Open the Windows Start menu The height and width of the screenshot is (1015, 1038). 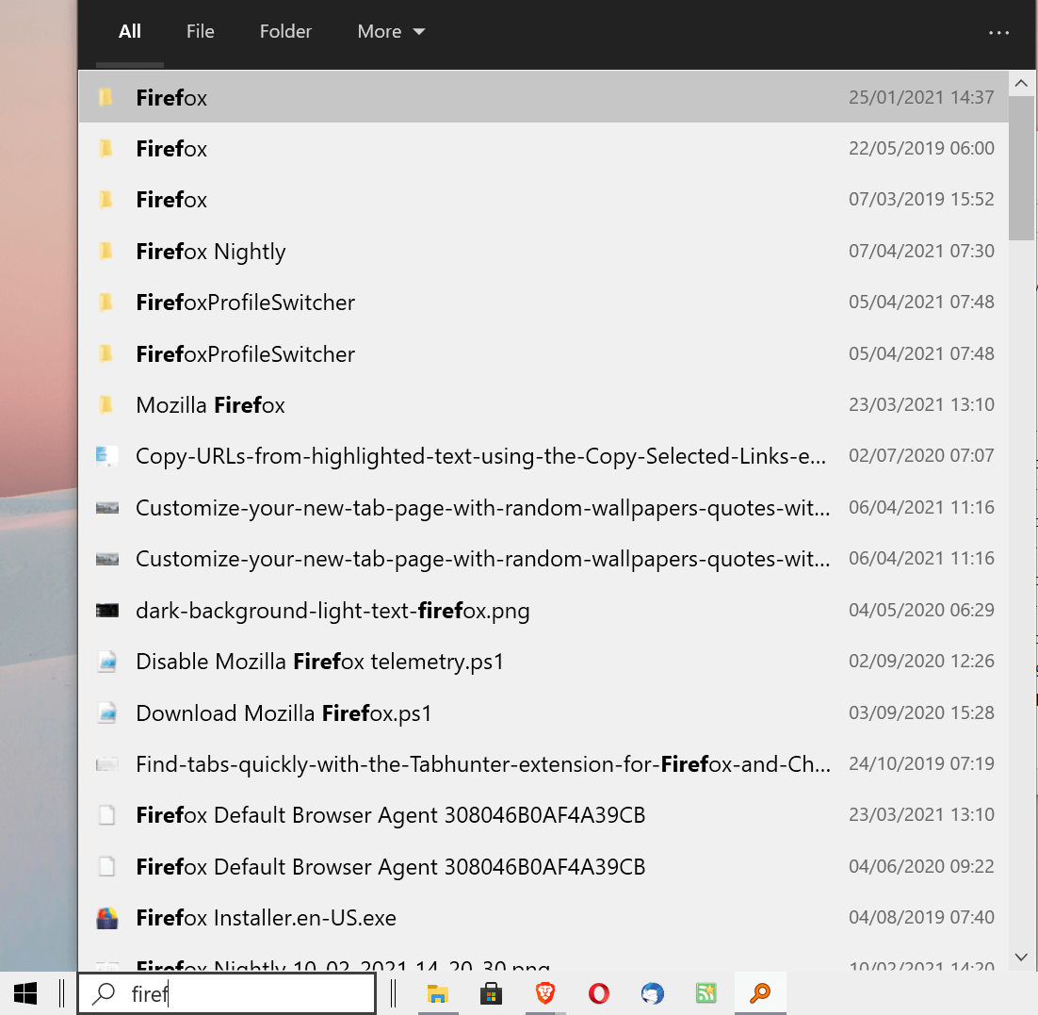(25, 993)
